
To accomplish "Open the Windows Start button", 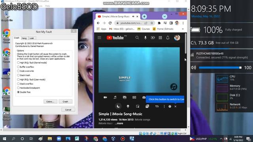I will click(4, 138).
